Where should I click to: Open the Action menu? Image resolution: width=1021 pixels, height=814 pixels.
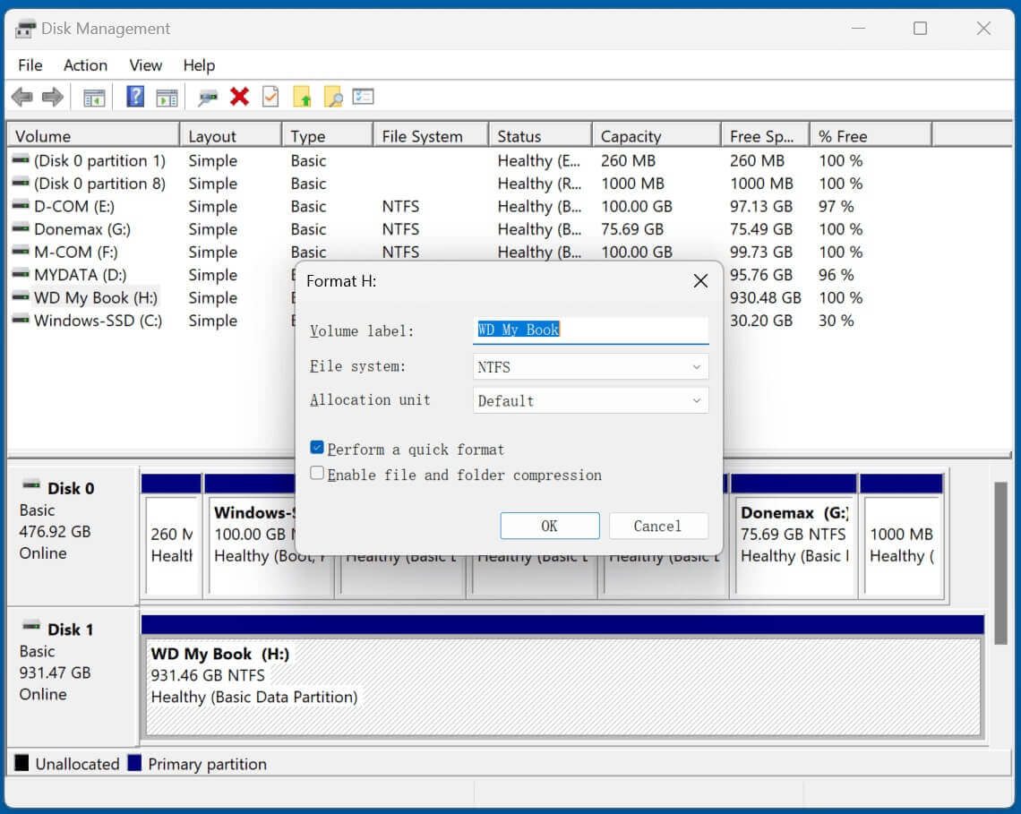[84, 64]
